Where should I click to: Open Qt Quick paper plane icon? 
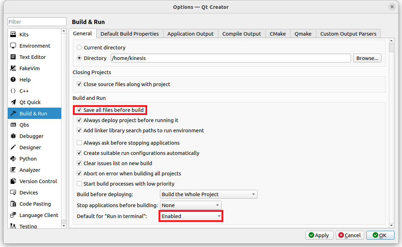coord(13,102)
